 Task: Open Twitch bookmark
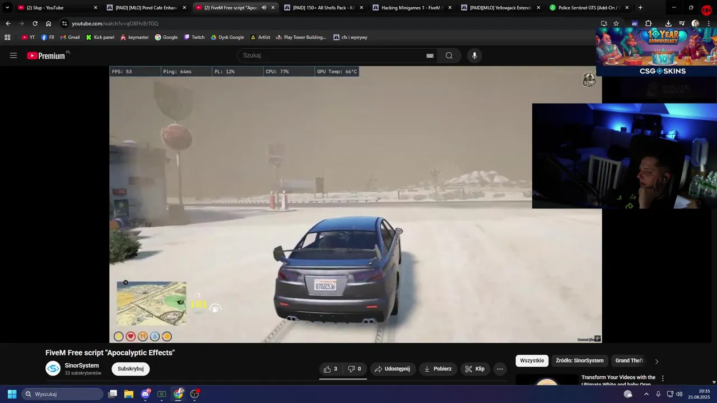pyautogui.click(x=194, y=38)
